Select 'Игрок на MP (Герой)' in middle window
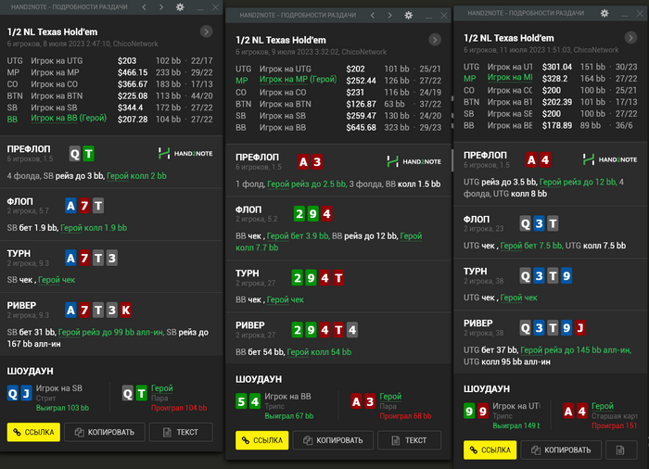Viewport: 649px width, 469px height. click(298, 80)
